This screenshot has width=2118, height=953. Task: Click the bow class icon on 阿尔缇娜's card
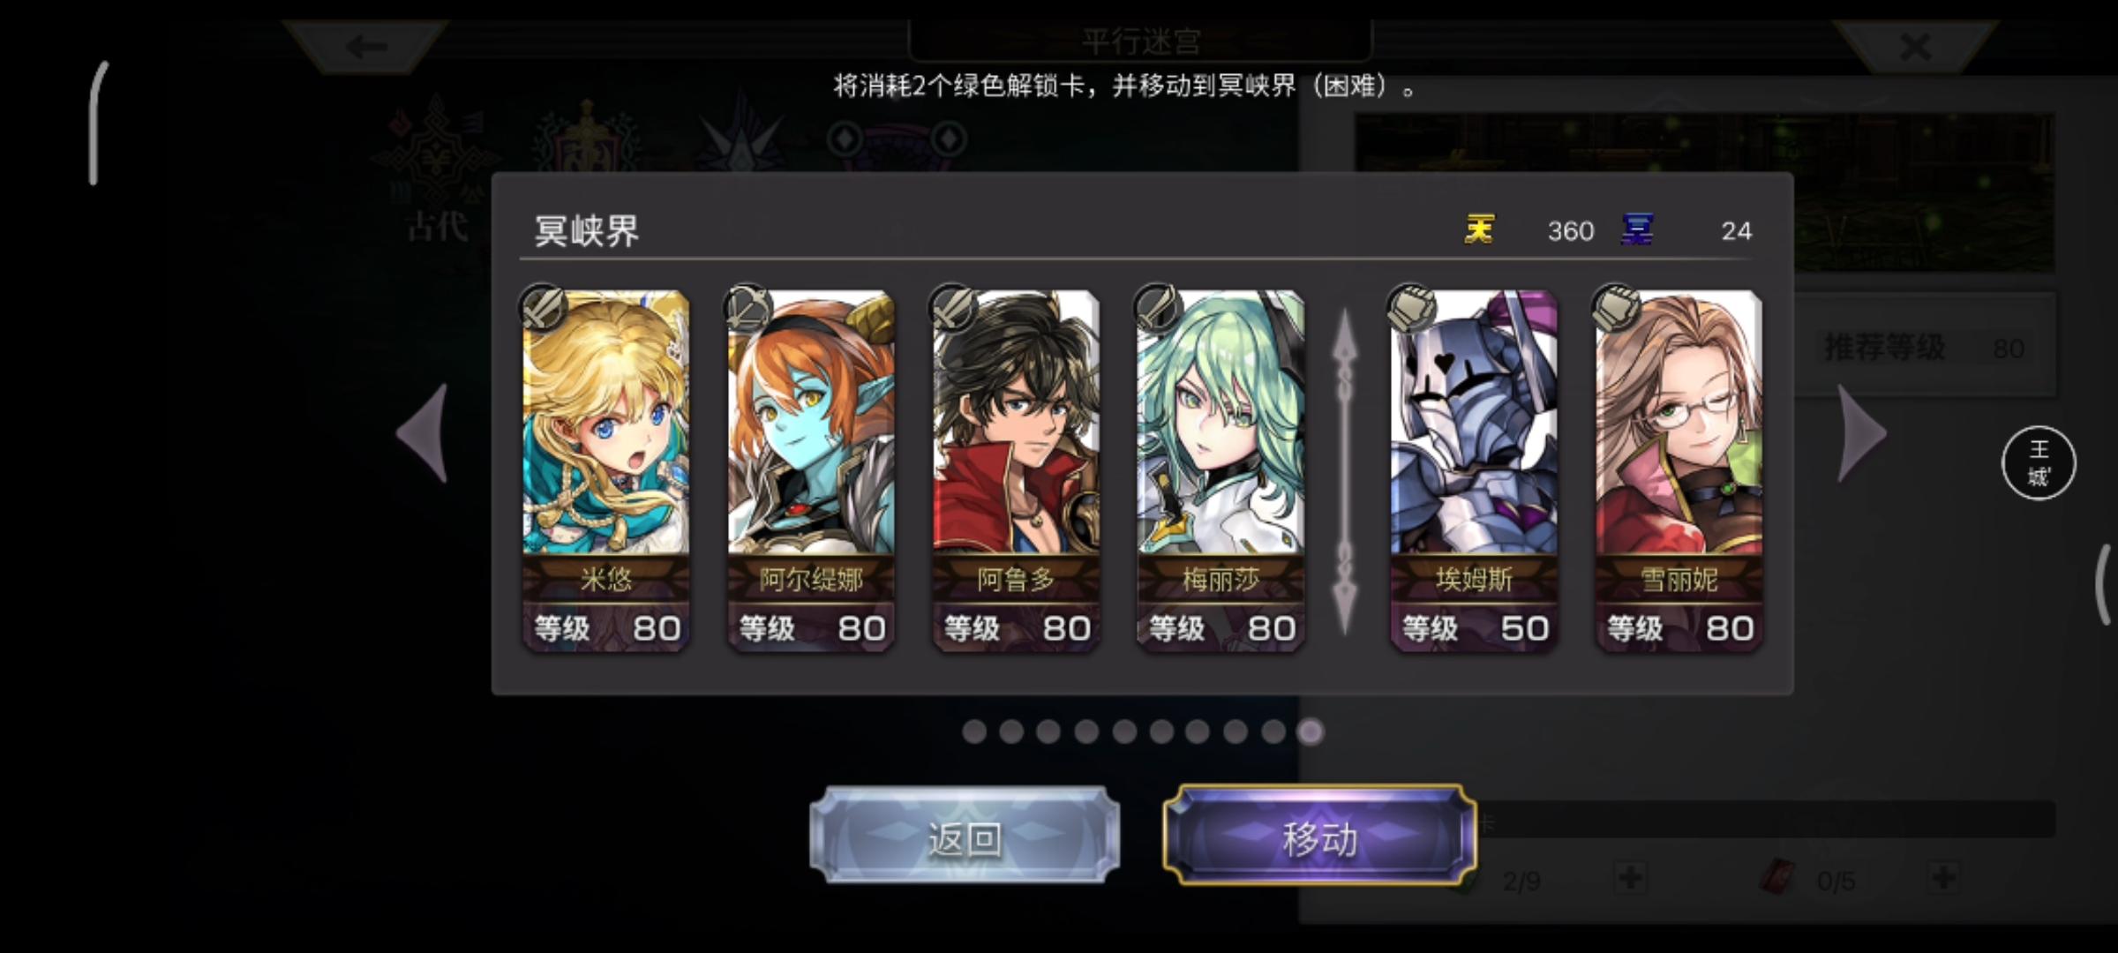coord(747,308)
